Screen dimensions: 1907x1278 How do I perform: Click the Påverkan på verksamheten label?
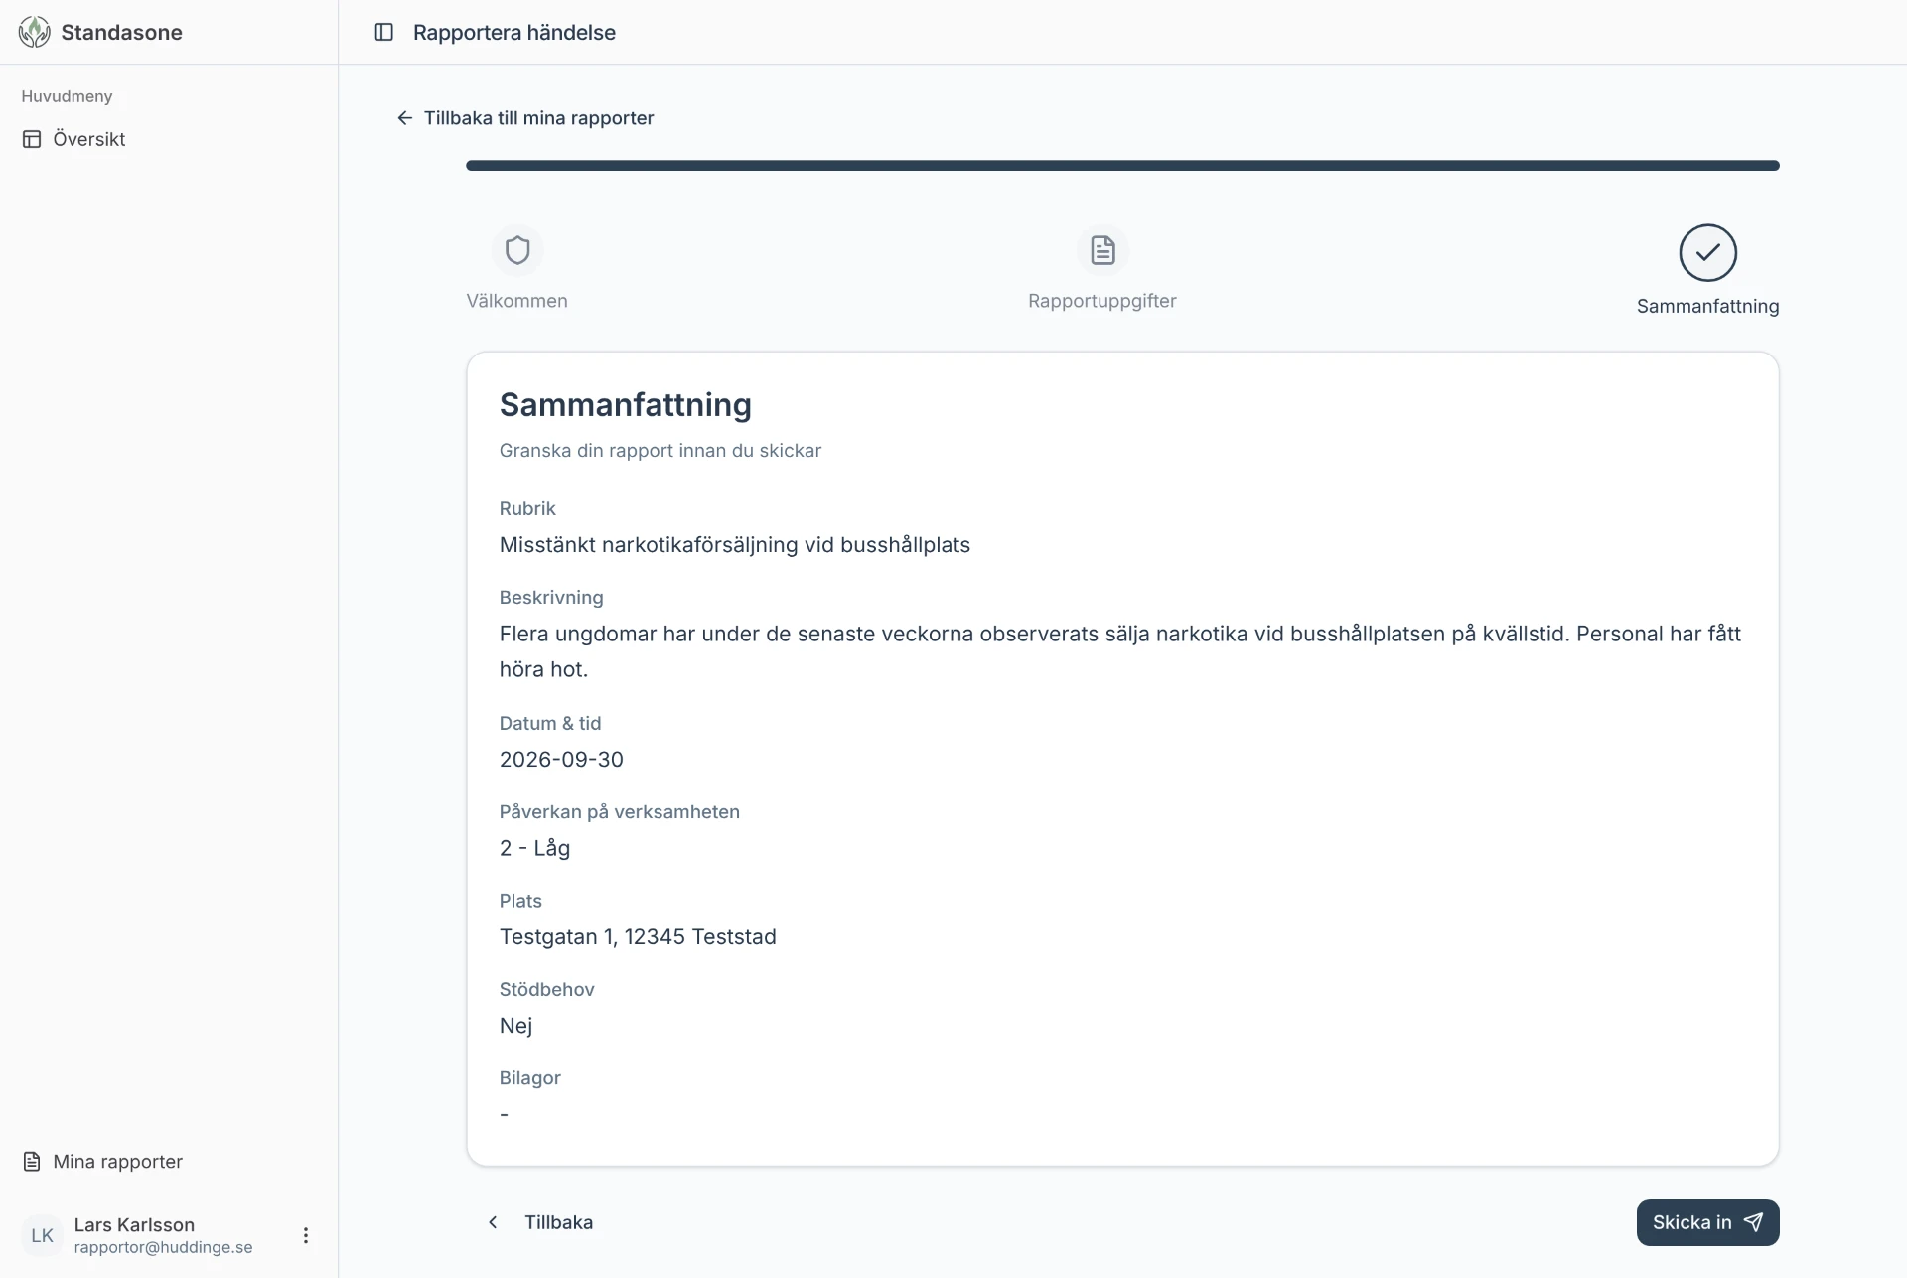coord(620,812)
